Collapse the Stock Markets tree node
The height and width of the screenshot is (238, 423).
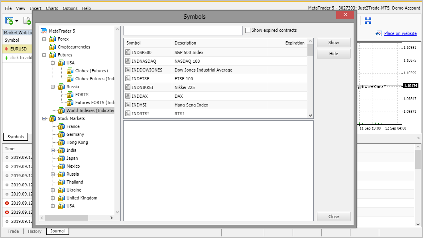44,118
